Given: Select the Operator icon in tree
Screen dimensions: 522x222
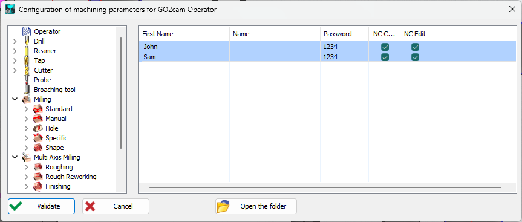Looking at the screenshot, I should [27, 31].
